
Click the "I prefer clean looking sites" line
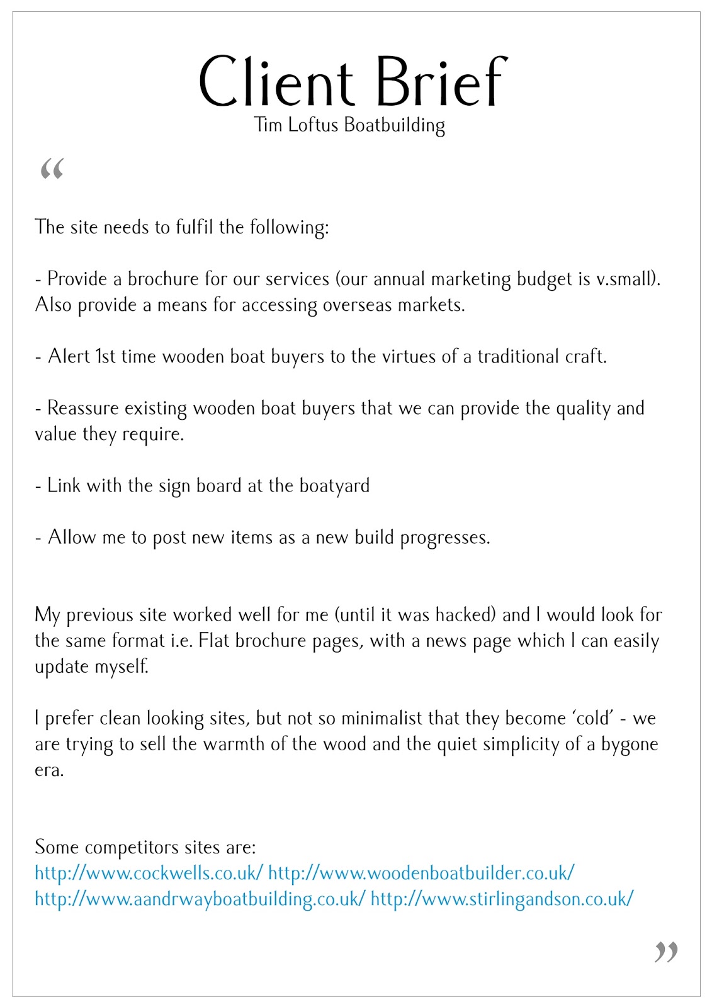point(345,718)
